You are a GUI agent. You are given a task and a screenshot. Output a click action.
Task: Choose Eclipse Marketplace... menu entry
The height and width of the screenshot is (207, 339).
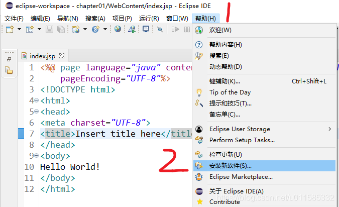264,177
